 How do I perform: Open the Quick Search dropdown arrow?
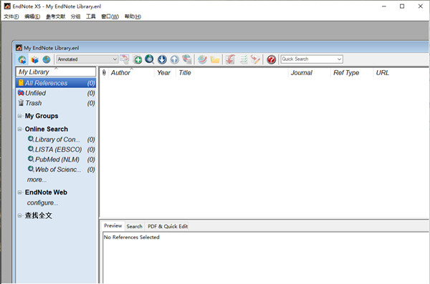coord(339,59)
